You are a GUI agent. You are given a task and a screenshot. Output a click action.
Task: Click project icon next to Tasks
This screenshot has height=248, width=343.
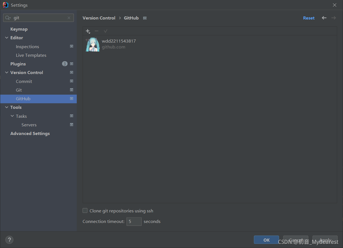coord(71,116)
